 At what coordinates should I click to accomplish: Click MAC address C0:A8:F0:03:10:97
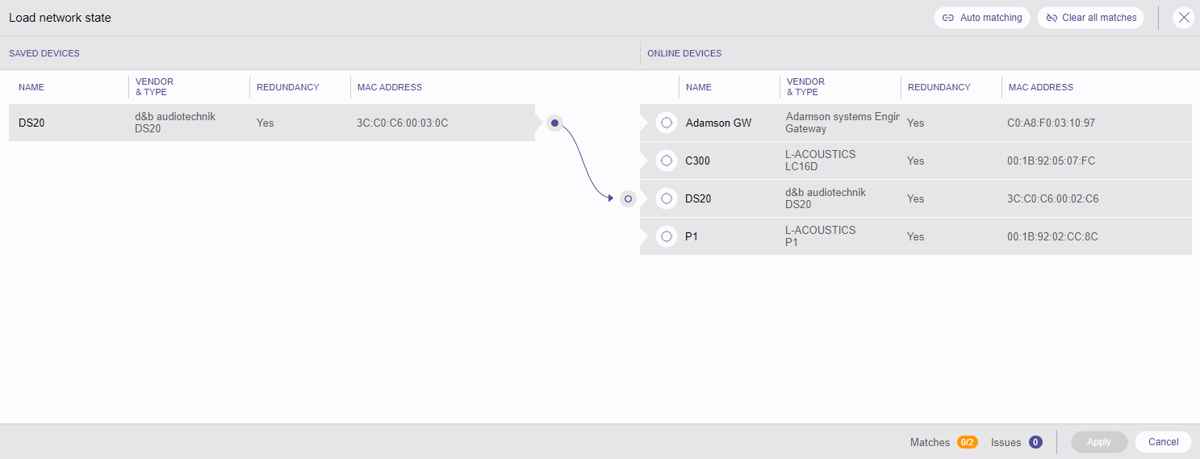coord(1052,123)
